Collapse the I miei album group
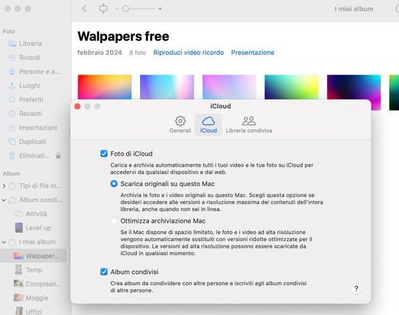Screen dimensions: 399x315 (x=4, y=242)
